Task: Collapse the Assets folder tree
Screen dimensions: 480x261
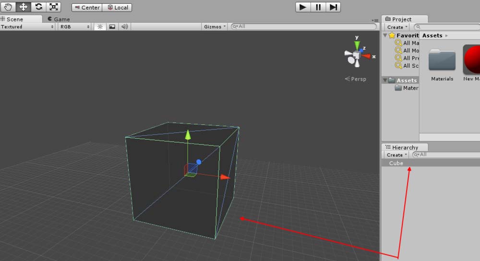Action: click(385, 80)
